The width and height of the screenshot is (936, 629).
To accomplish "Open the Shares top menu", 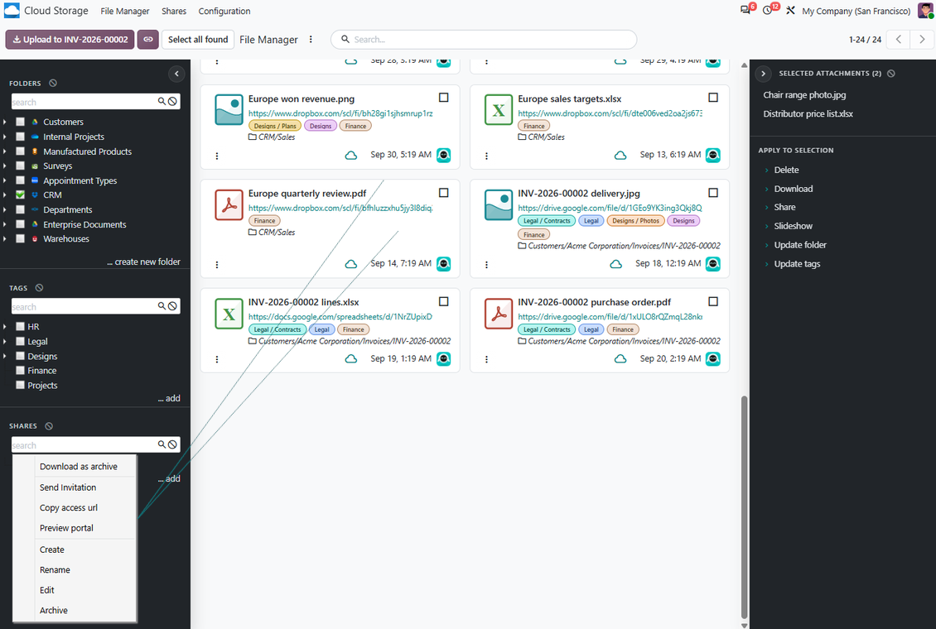I will pyautogui.click(x=174, y=11).
